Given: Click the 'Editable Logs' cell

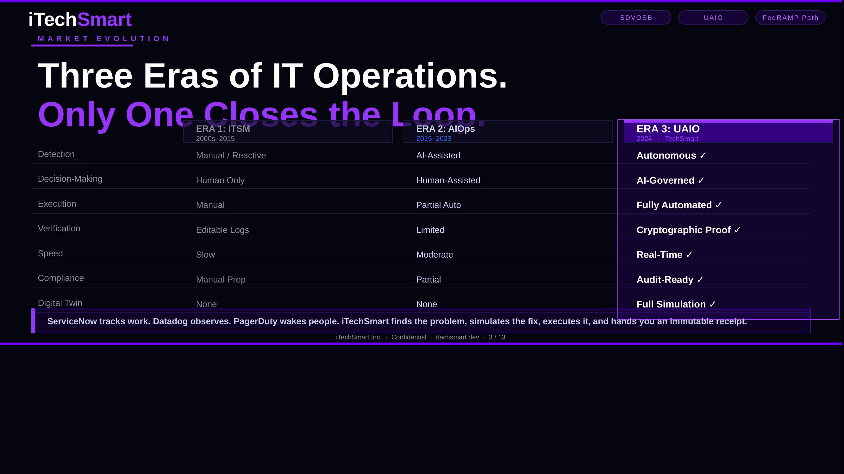Looking at the screenshot, I should point(222,230).
